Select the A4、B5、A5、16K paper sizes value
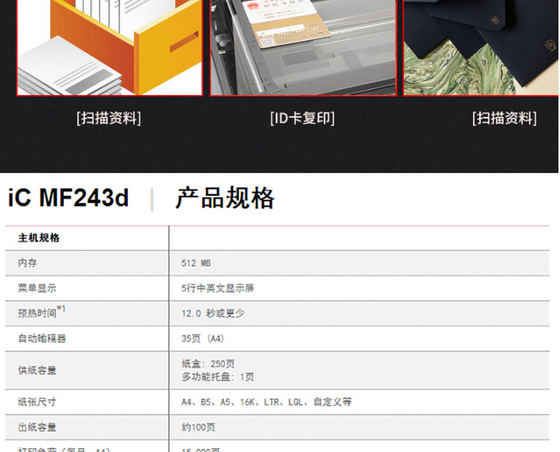The image size is (560, 452). point(266,402)
